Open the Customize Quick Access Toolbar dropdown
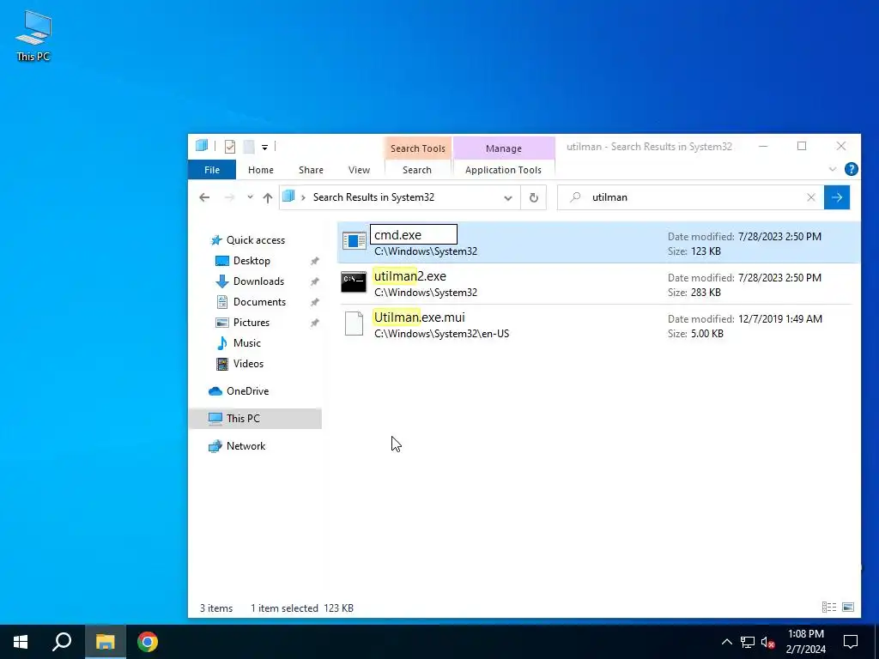 pos(264,148)
